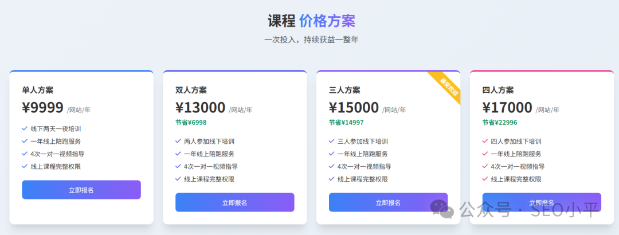Screen dimensions: 619x235
Task: Click the 双人方案 card title
Action: (x=191, y=90)
